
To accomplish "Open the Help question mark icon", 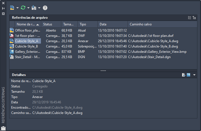I will [45, 8].
